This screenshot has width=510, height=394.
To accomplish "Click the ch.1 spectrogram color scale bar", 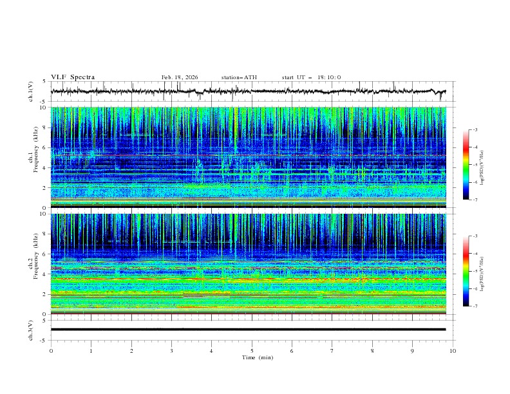I will (x=466, y=164).
